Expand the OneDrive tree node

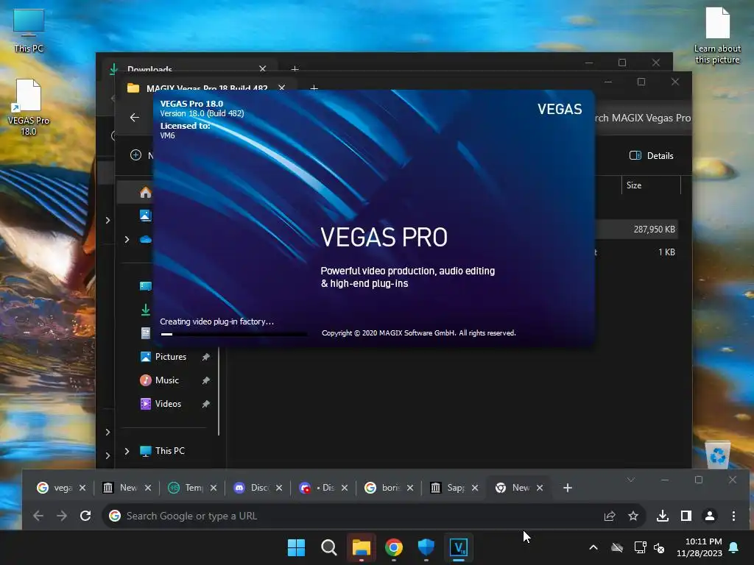click(127, 239)
